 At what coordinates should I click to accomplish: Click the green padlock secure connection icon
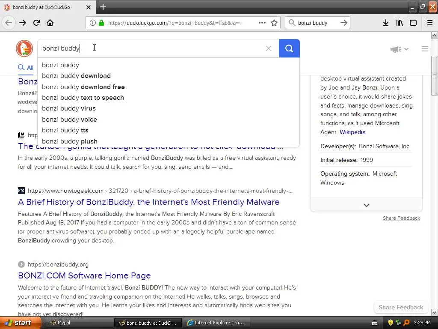101,23
